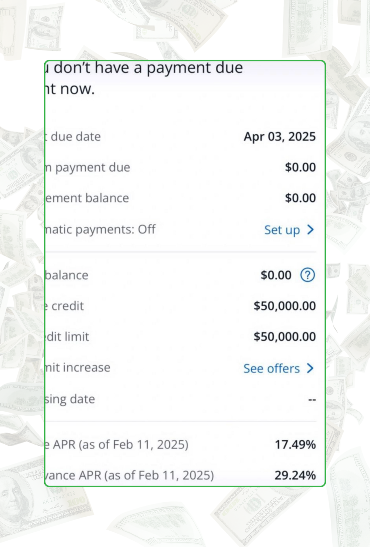
Task: Click the automatic payments: Off label
Action: (x=100, y=229)
